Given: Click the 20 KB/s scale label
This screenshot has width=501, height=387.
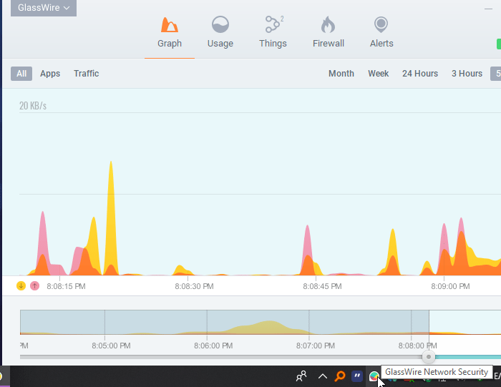Looking at the screenshot, I should point(33,106).
